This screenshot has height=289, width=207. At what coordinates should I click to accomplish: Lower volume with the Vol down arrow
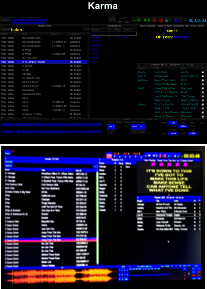pos(120,22)
